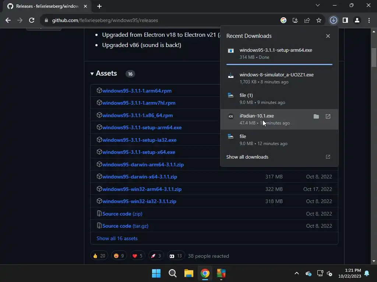Click the windows95-3.1.1-setup-arm64.exe file icon in downloads

[230, 51]
